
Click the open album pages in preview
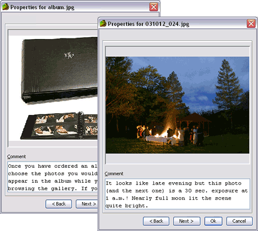tap(59, 125)
